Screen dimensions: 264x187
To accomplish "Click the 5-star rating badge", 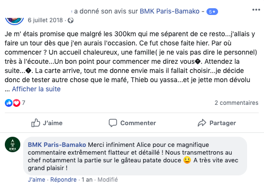I will [212, 12].
